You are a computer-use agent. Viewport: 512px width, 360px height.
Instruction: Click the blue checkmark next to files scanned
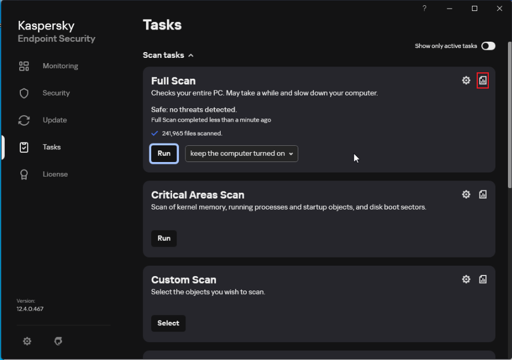tap(155, 133)
